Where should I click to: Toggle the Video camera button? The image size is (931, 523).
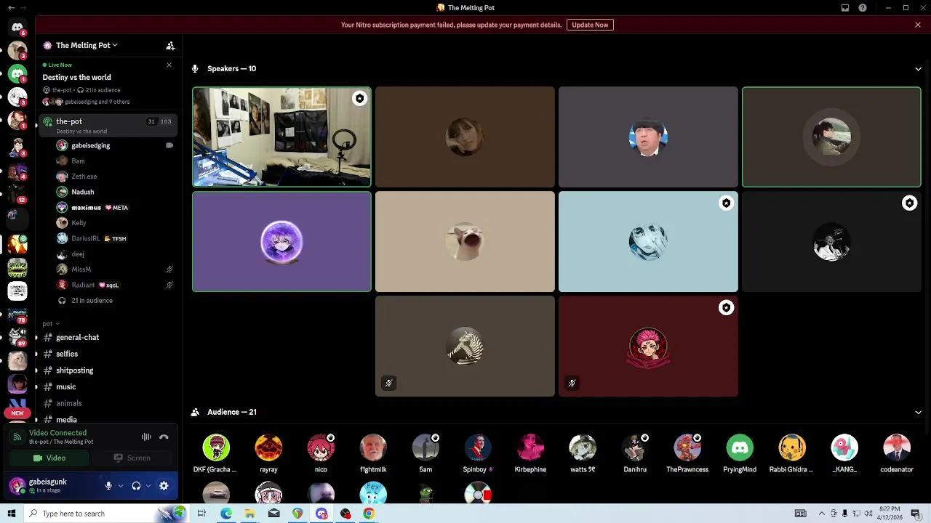coord(49,458)
